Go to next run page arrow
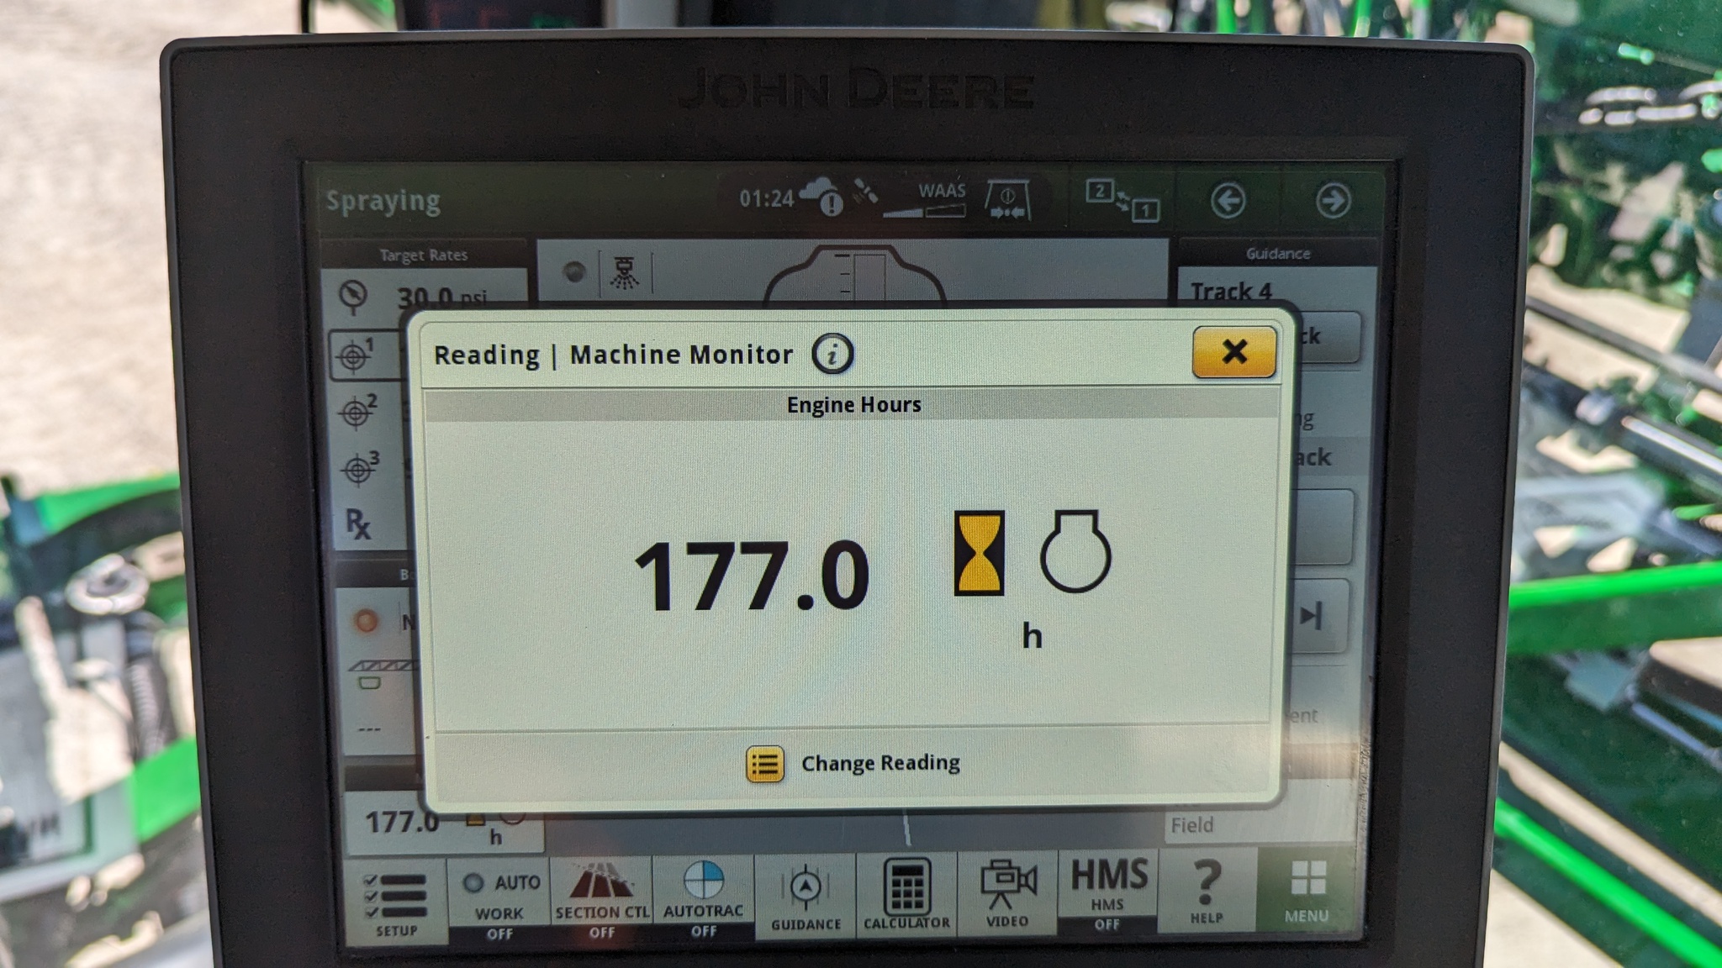 click(x=1333, y=201)
